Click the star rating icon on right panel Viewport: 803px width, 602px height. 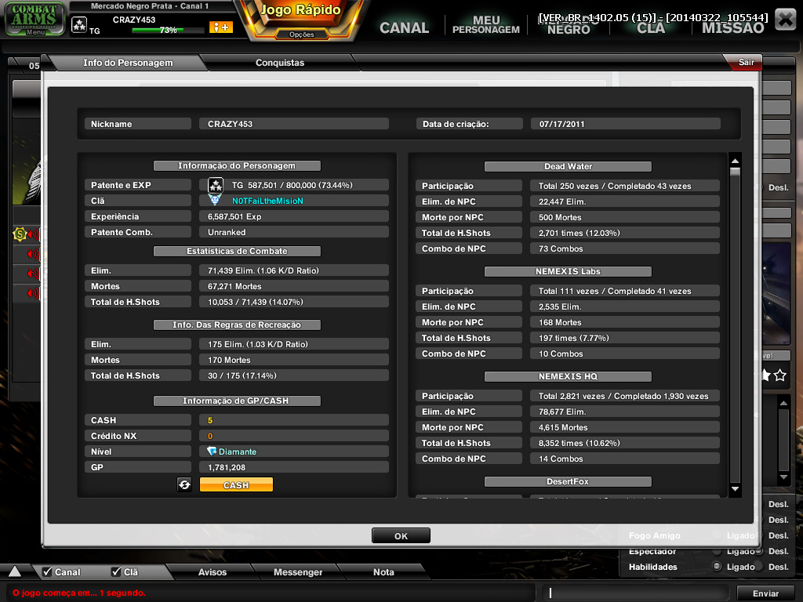coord(780,375)
